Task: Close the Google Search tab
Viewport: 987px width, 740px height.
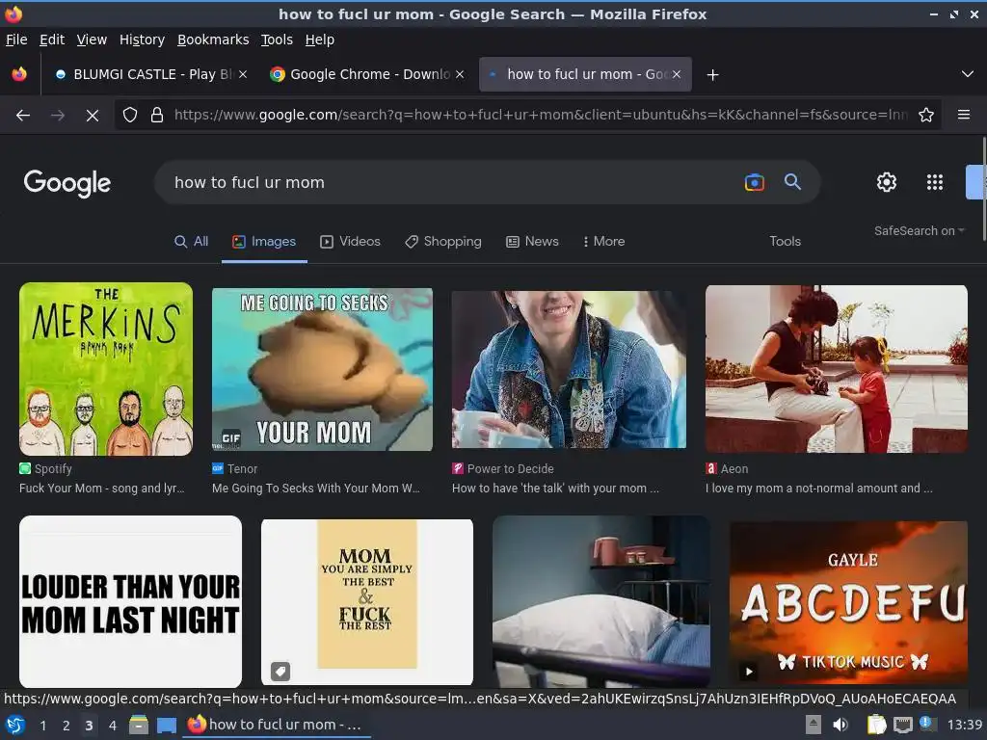Action: point(677,74)
